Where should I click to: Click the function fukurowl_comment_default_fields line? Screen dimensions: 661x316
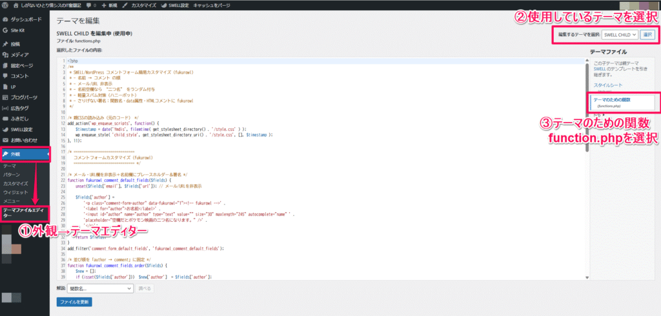[119, 180]
